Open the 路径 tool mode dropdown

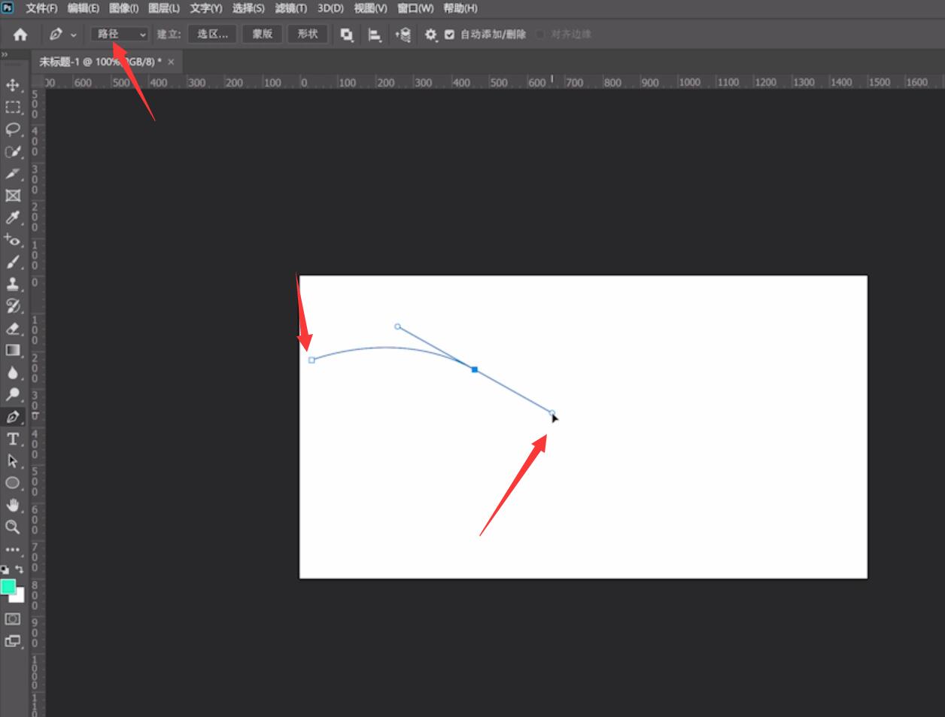(120, 34)
